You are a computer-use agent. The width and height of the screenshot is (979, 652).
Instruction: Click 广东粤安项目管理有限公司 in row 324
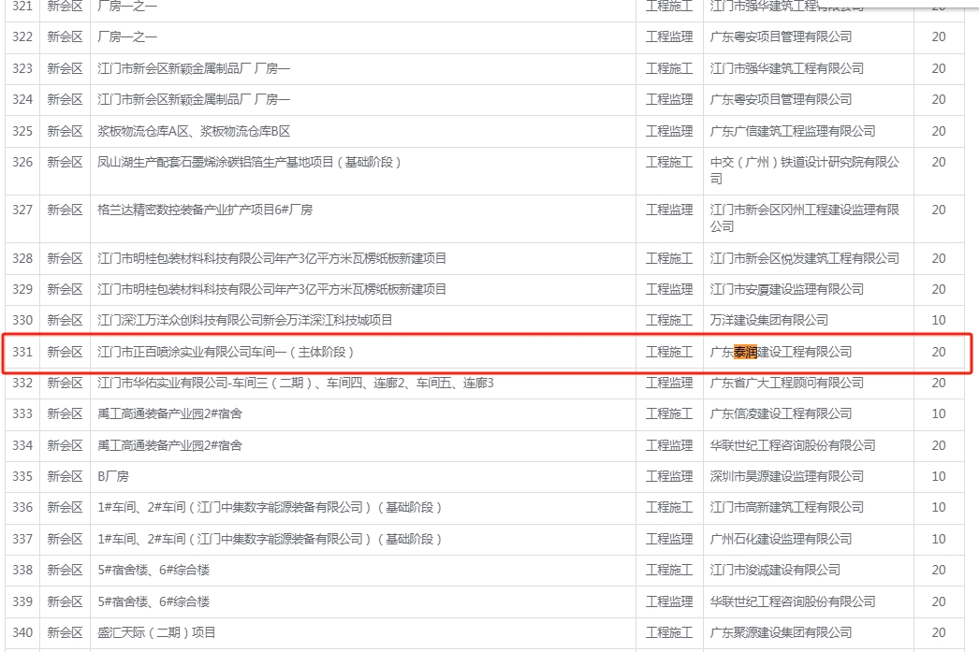(782, 99)
